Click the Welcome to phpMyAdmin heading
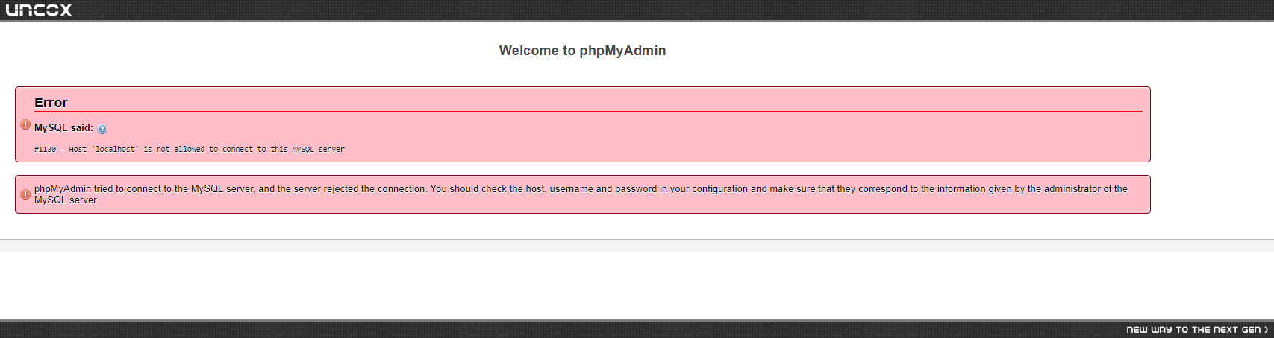 582,51
